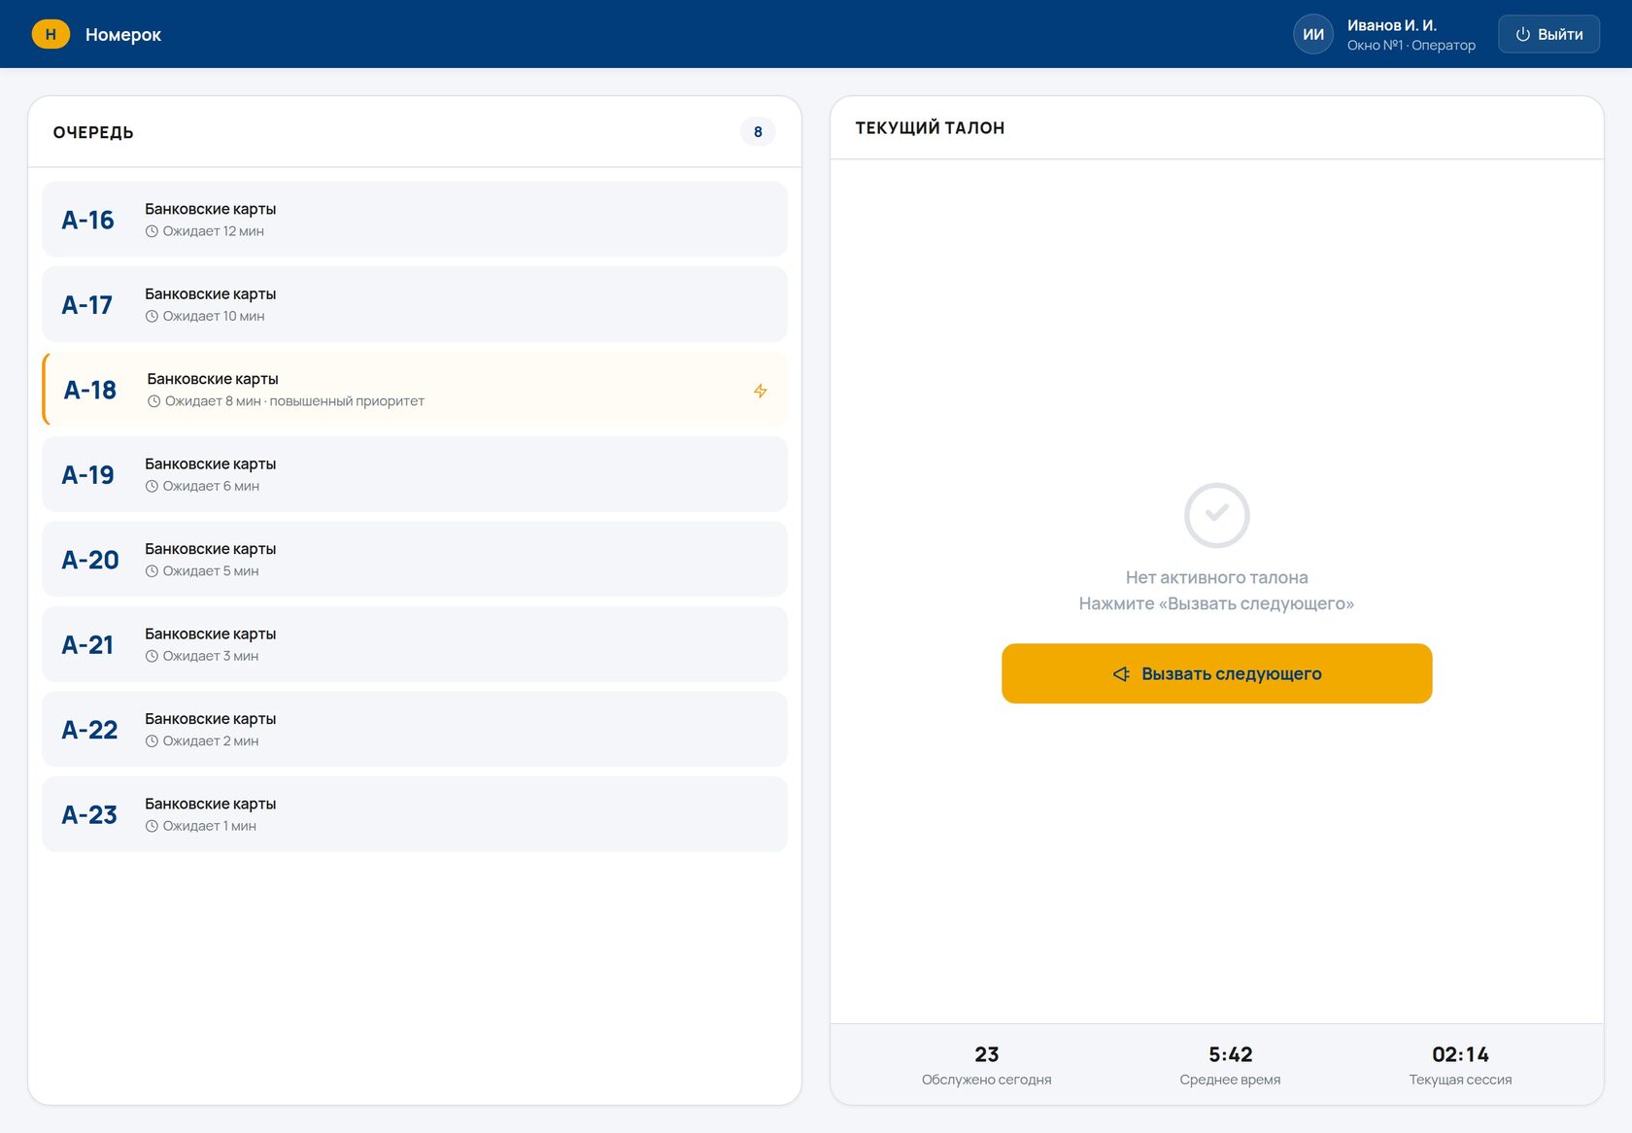This screenshot has height=1133, width=1632.
Task: Select ticket A-22 in the queue
Action: [415, 729]
